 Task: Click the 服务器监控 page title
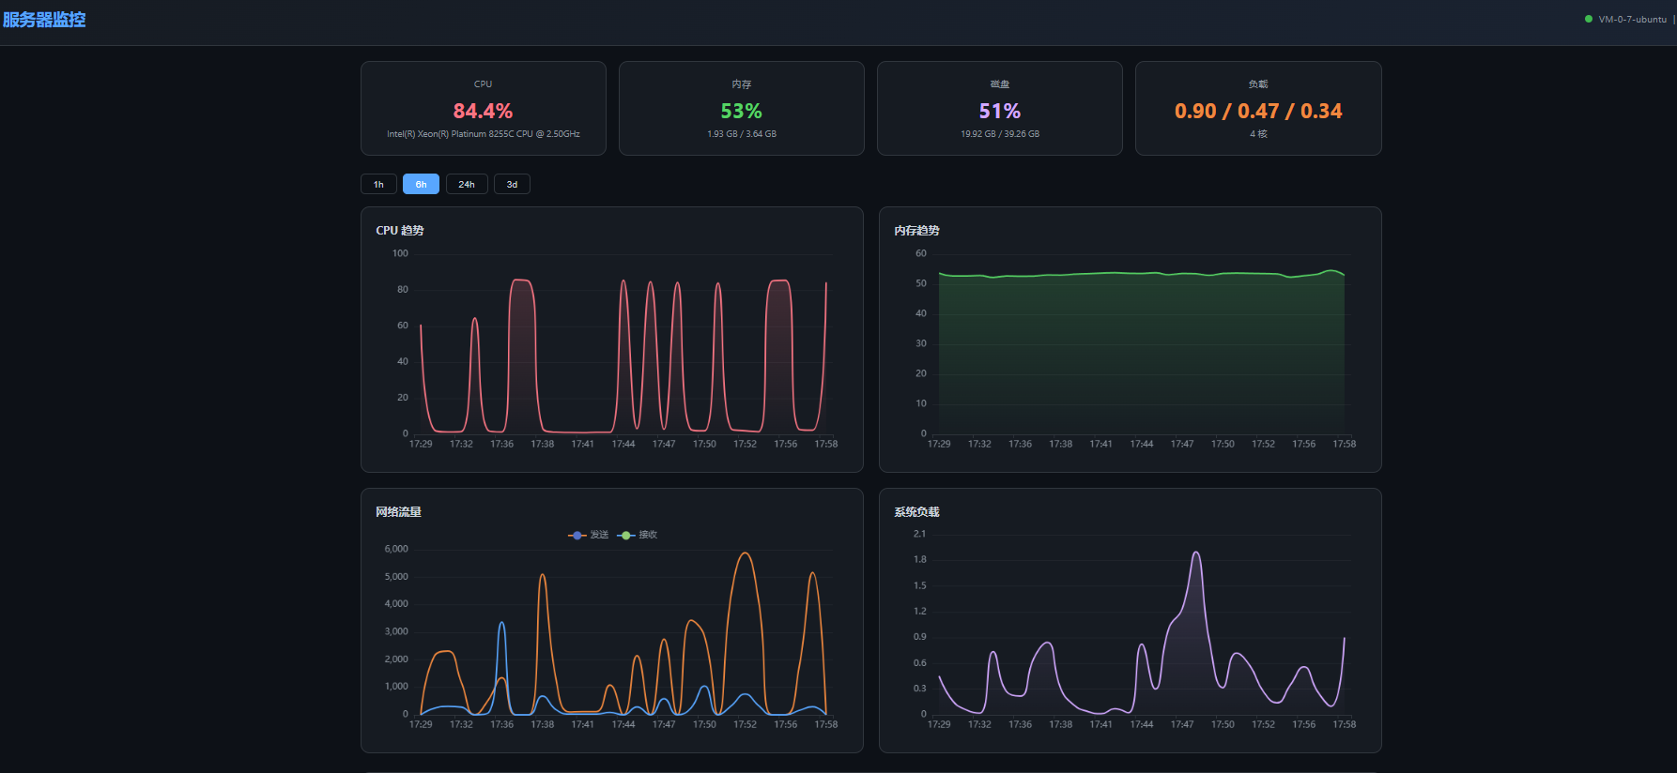tap(44, 19)
